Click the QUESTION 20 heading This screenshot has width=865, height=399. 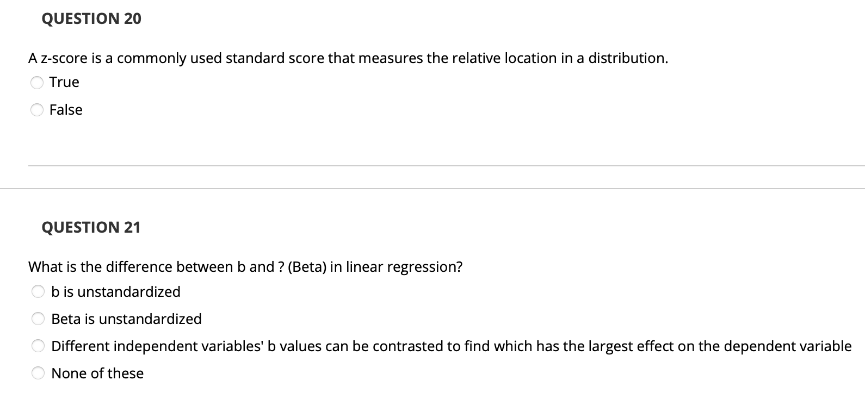(91, 18)
